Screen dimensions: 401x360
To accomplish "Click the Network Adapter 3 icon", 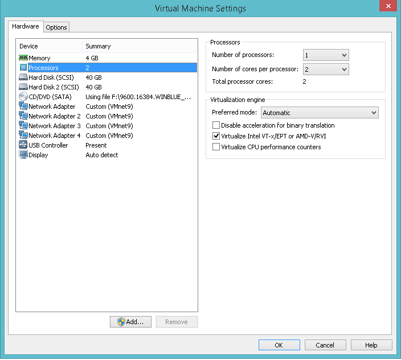I will tap(23, 125).
